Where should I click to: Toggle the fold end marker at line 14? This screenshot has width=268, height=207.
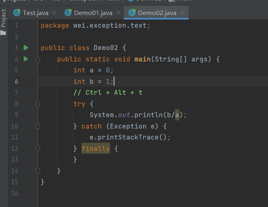(x=38, y=170)
